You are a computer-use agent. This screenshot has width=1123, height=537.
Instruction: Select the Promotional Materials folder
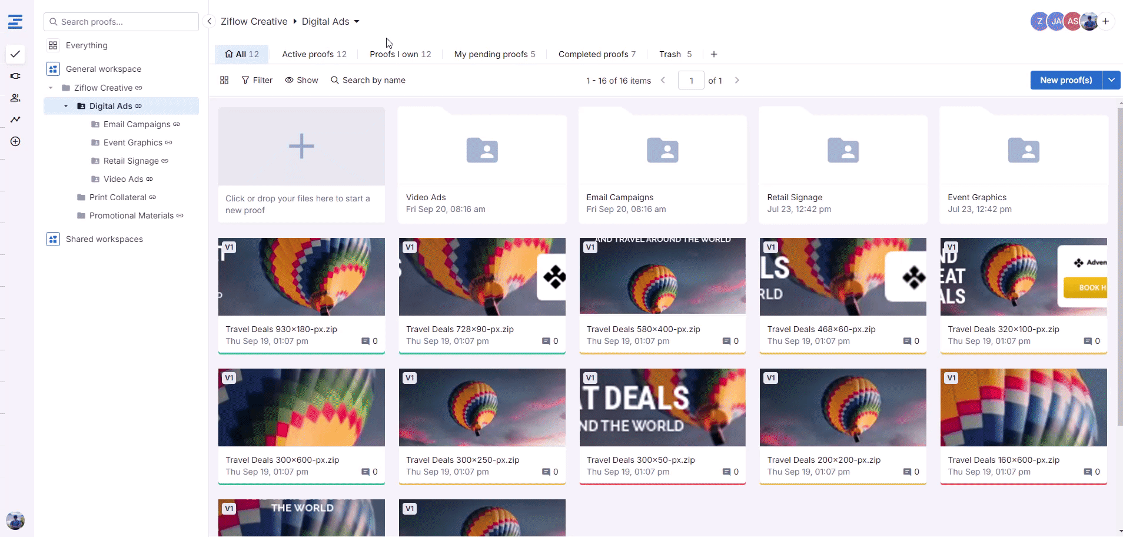[x=131, y=216]
